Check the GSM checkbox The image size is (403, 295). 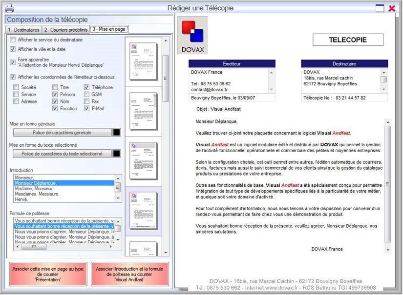click(x=86, y=95)
